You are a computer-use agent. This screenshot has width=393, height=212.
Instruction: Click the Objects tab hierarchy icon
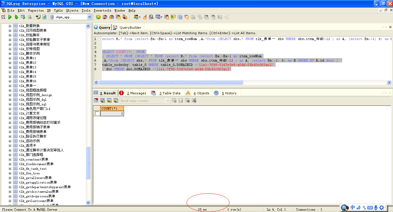click(188, 93)
